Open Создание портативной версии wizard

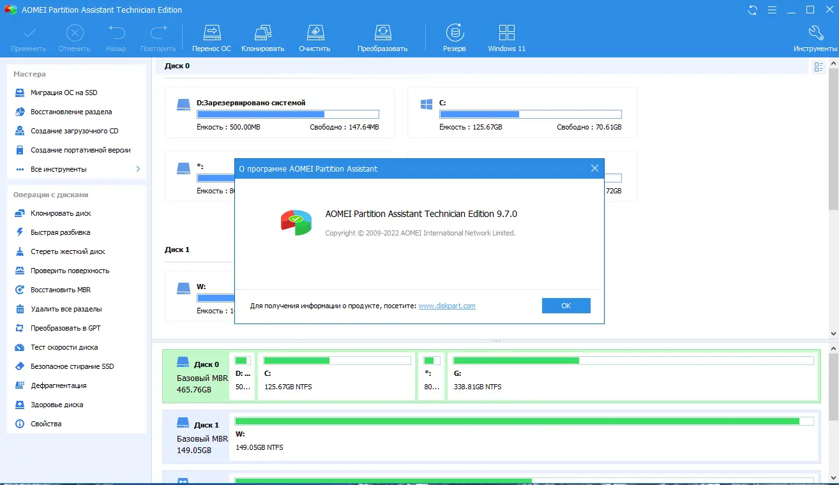(x=80, y=150)
